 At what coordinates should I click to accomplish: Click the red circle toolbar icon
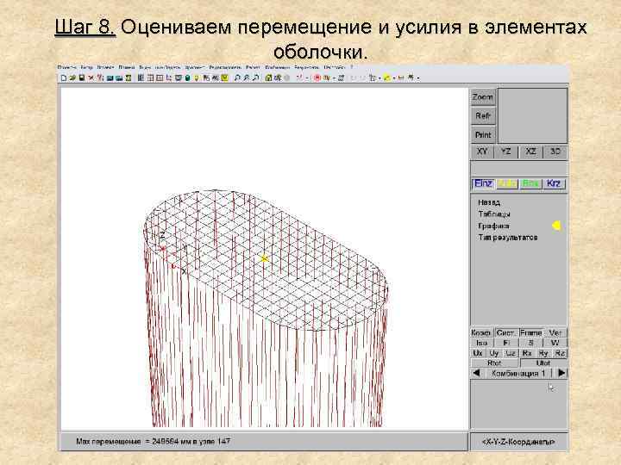[x=317, y=77]
